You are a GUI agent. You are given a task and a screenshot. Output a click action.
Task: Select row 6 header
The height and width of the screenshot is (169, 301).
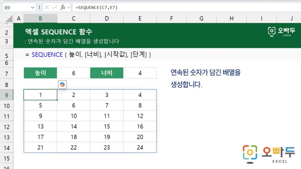point(7,63)
